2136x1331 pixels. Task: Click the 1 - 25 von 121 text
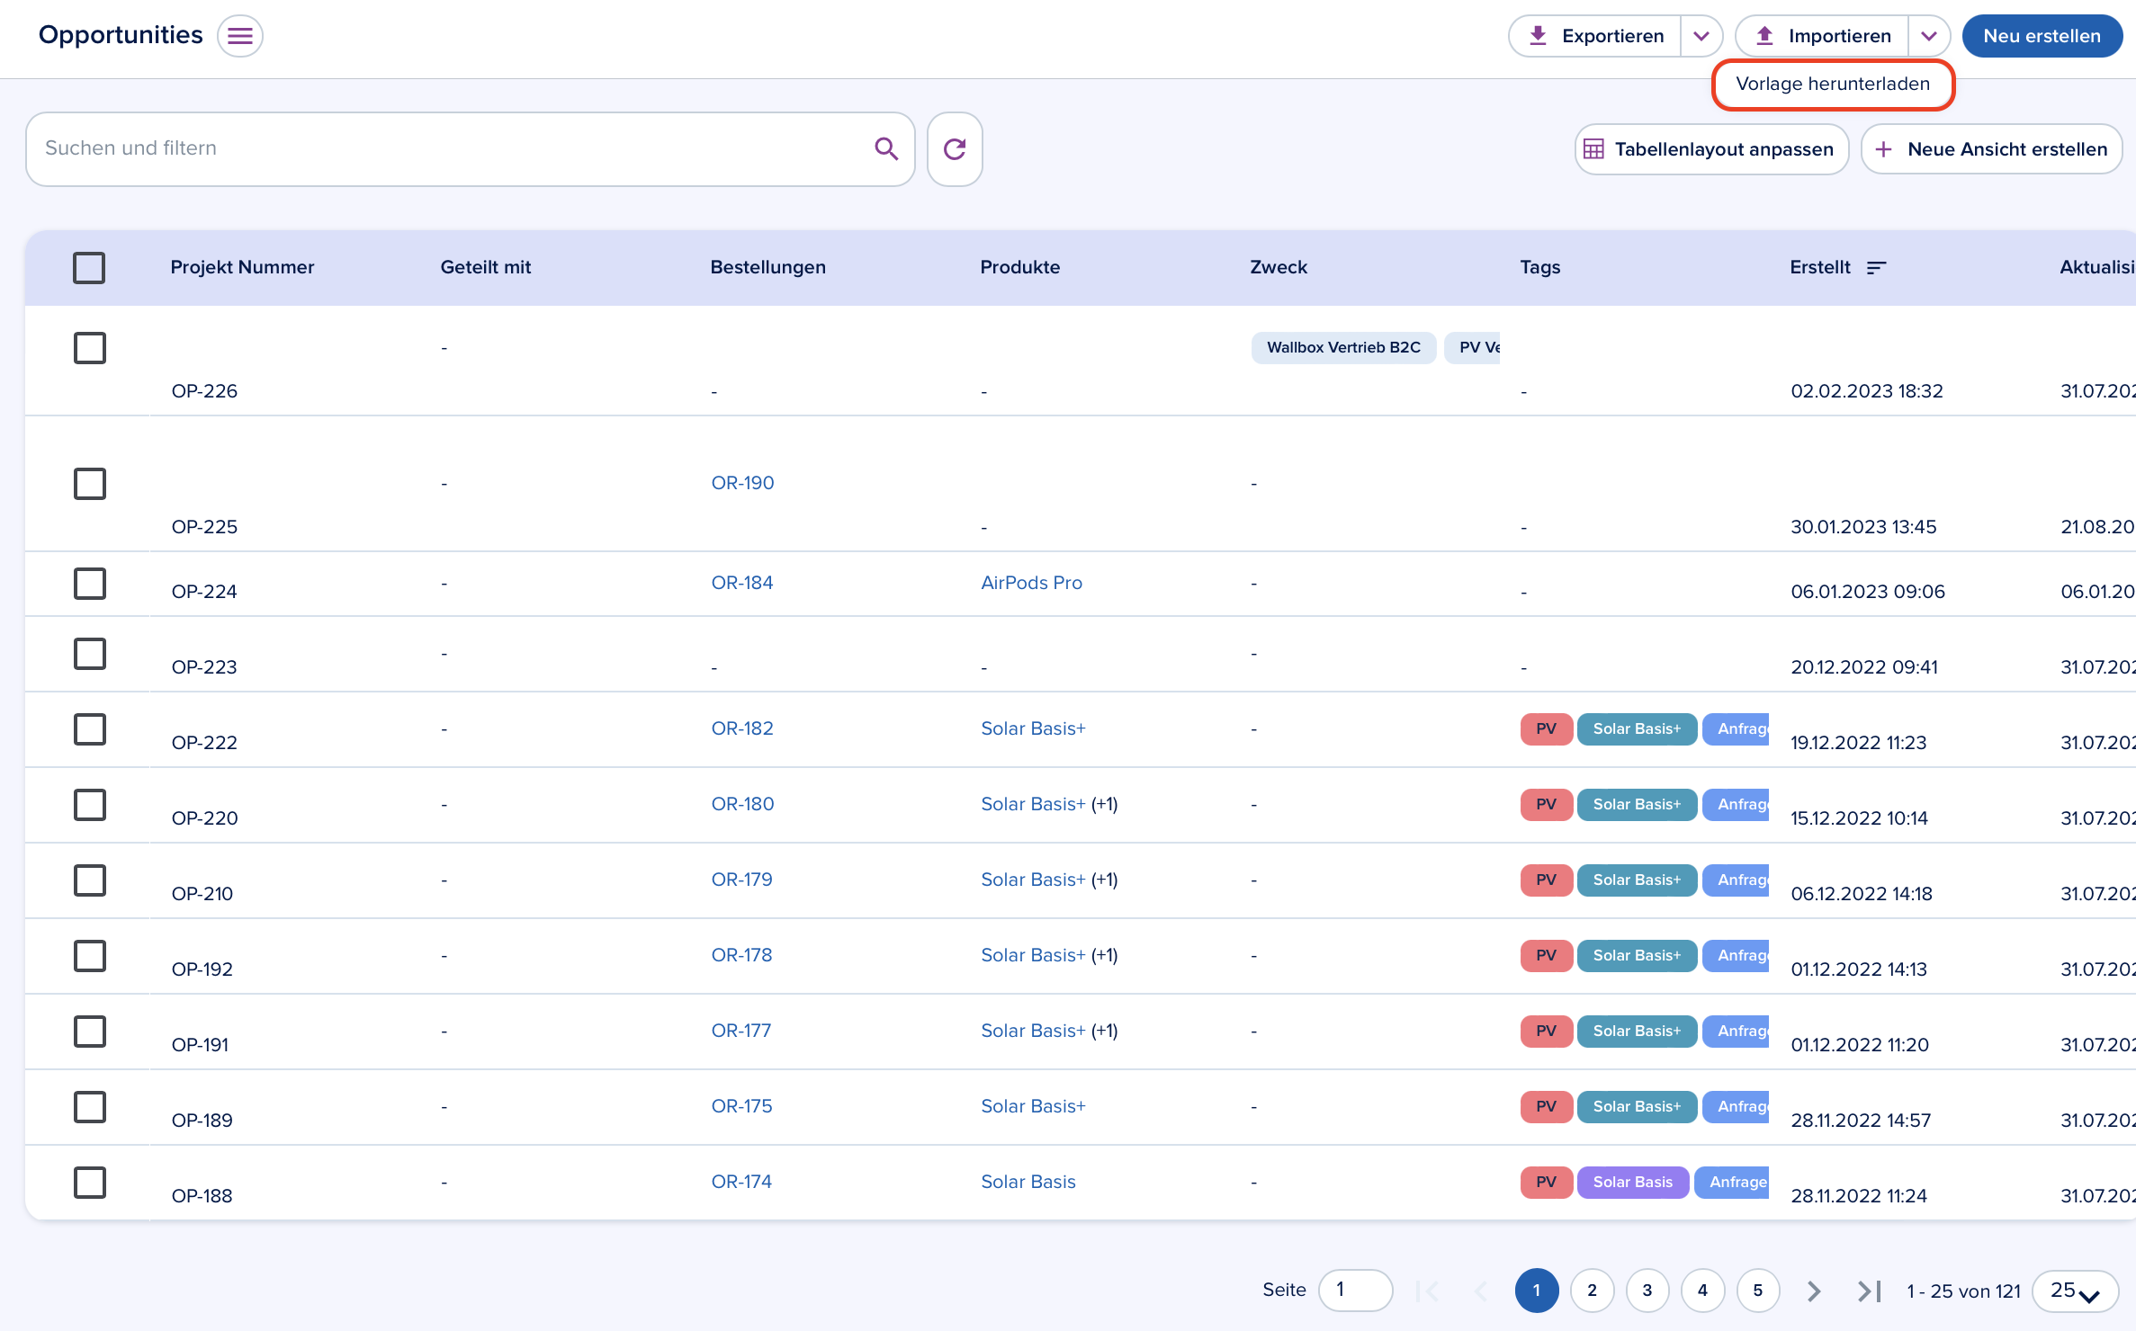click(x=1963, y=1291)
